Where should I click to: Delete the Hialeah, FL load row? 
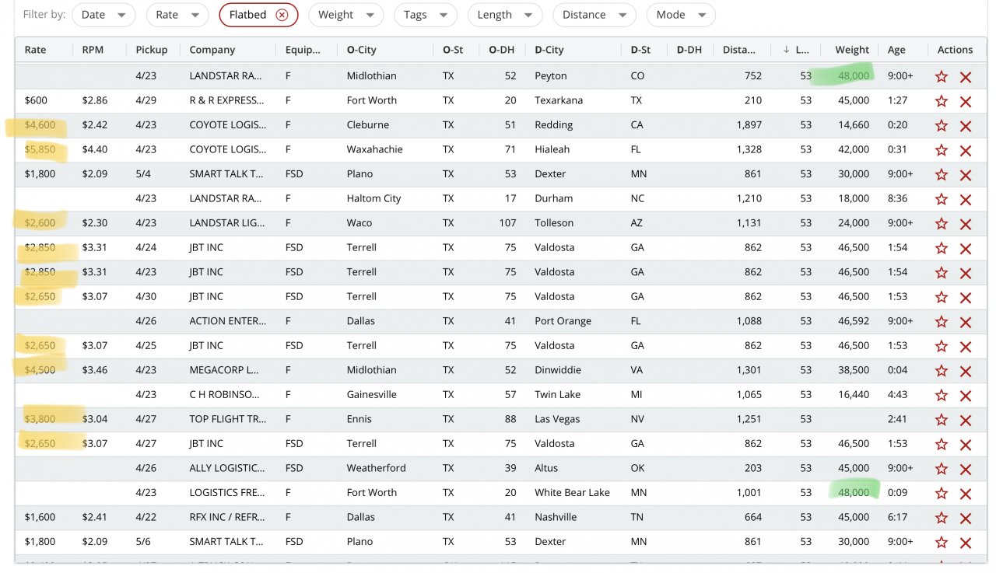coord(966,151)
